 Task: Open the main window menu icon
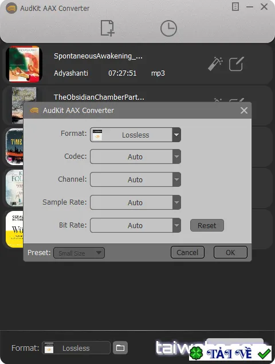click(x=235, y=7)
